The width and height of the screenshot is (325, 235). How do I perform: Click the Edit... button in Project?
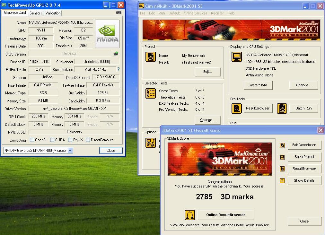pyautogui.click(x=208, y=72)
